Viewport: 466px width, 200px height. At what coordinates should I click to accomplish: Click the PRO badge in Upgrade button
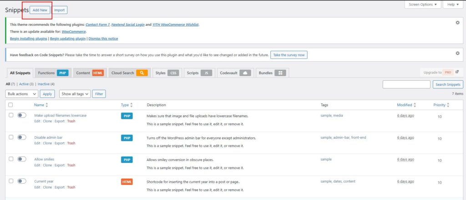point(448,72)
